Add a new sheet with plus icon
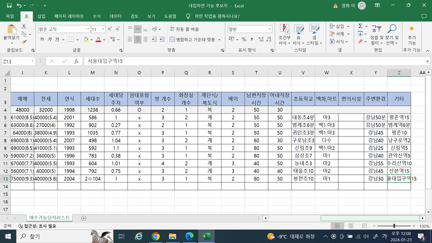The height and width of the screenshot is (243, 432). 84,218
